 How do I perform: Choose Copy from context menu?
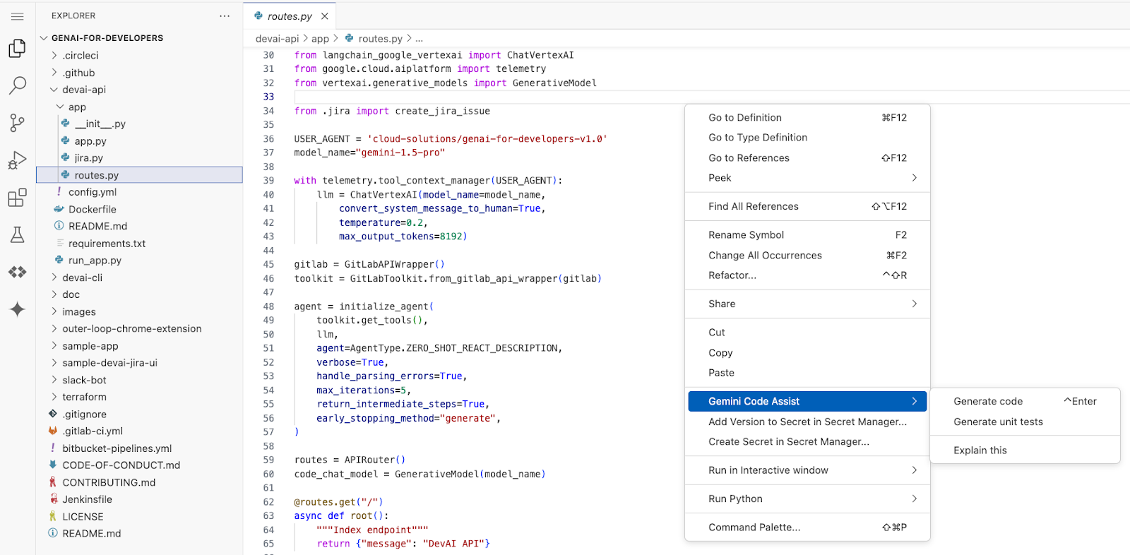pos(807,353)
